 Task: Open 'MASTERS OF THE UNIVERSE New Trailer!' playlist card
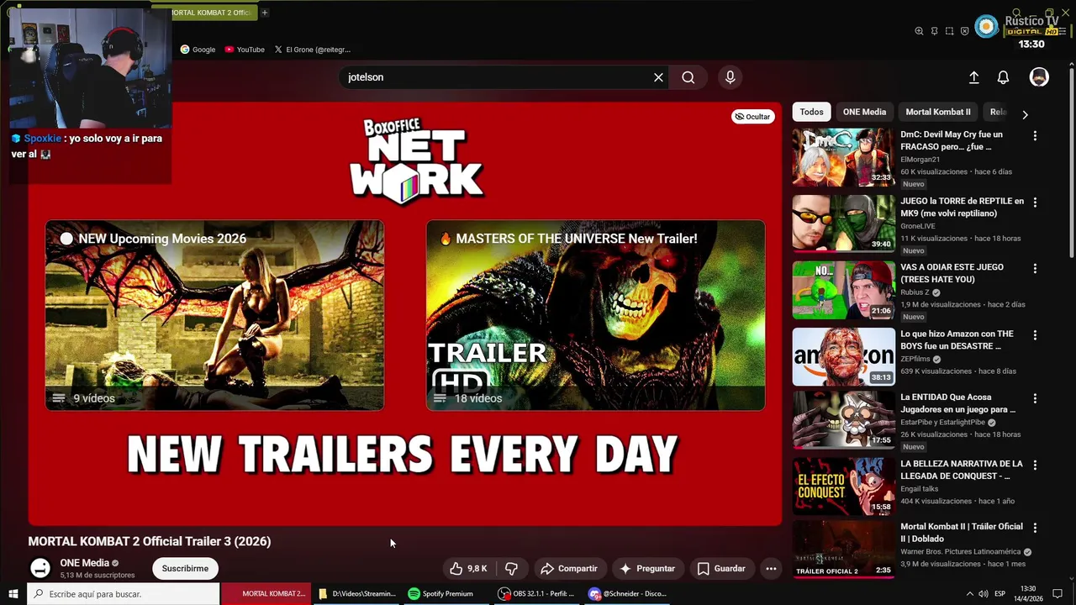(x=595, y=315)
